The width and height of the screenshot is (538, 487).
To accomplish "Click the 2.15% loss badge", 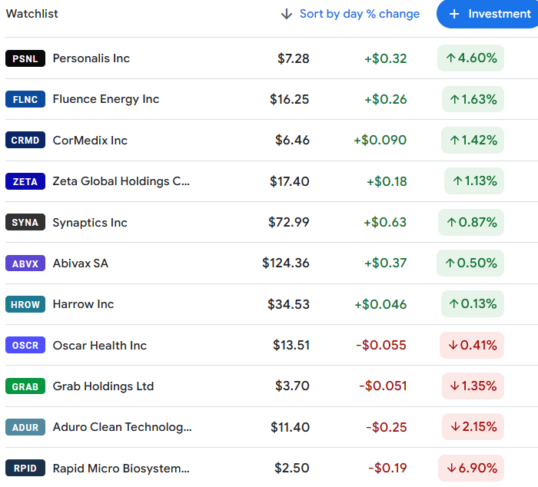I will [473, 426].
